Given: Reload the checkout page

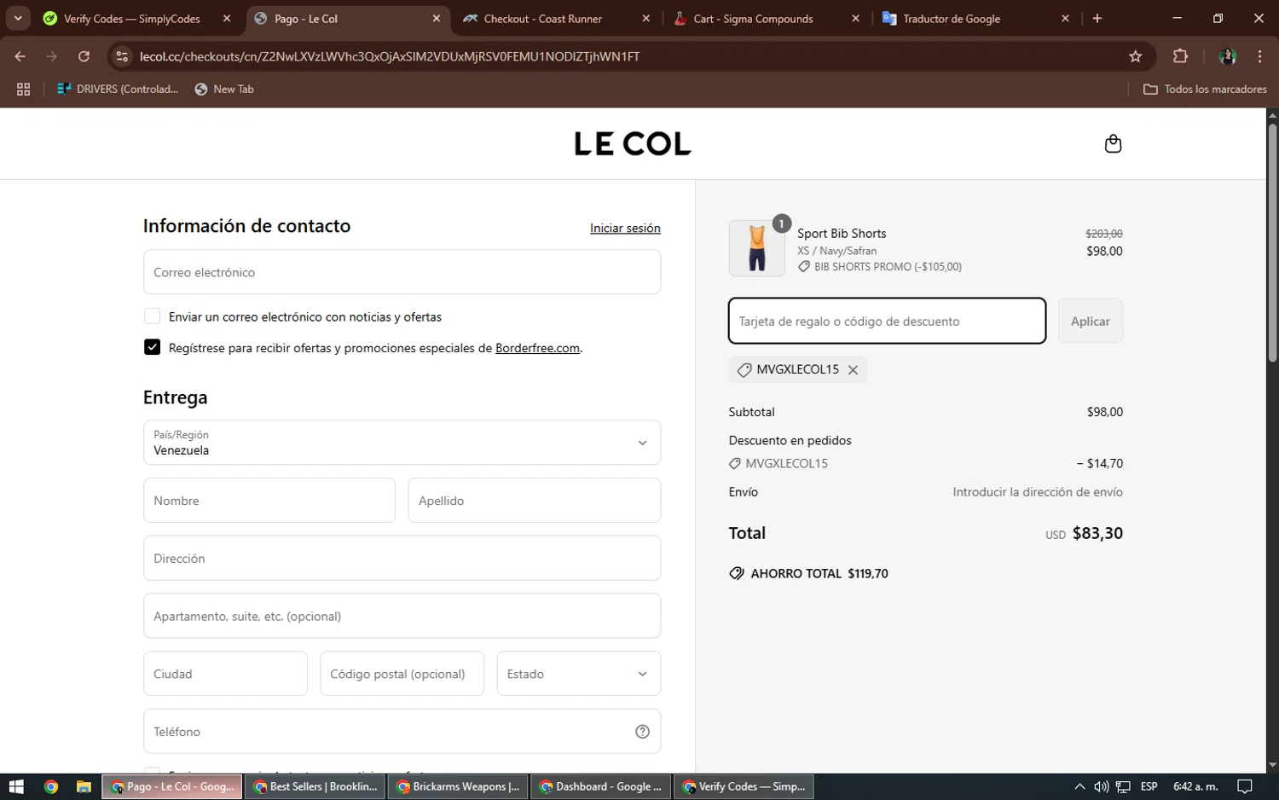Looking at the screenshot, I should [x=84, y=56].
